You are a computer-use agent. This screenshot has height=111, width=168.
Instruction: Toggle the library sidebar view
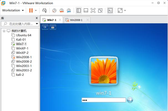[79, 11]
